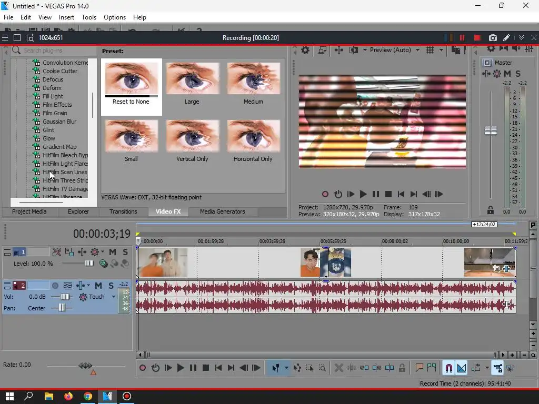
Task: Pause the screen recording
Action: pos(462,38)
